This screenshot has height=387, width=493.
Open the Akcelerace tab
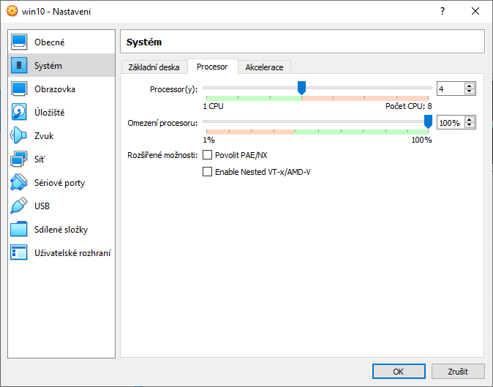click(x=264, y=67)
